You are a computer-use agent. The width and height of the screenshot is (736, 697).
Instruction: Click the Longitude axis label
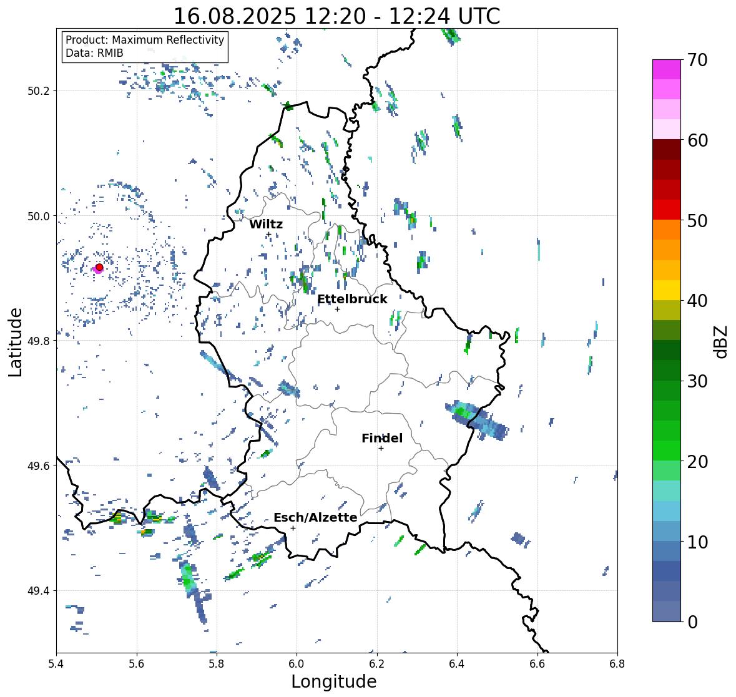(x=334, y=681)
